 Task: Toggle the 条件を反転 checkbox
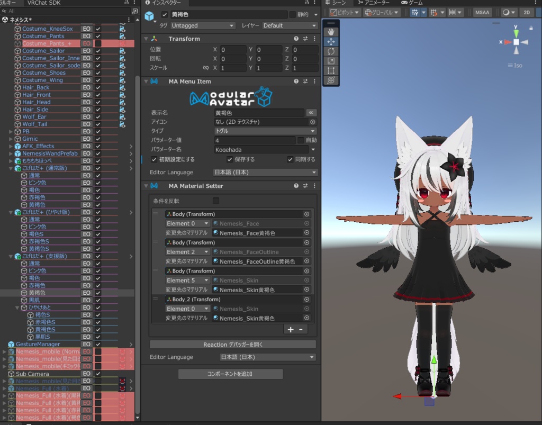215,201
